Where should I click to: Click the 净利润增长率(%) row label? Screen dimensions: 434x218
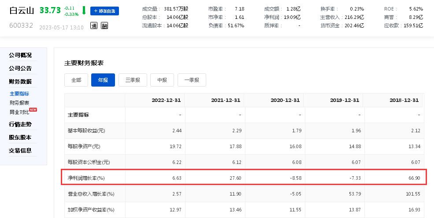tap(86, 178)
